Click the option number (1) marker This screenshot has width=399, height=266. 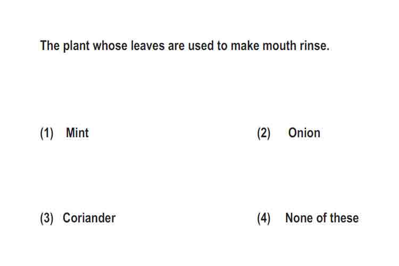pyautogui.click(x=47, y=133)
